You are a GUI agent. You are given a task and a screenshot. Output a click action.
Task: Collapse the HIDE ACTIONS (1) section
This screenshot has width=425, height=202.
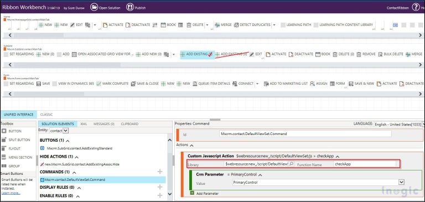[x=77, y=157]
